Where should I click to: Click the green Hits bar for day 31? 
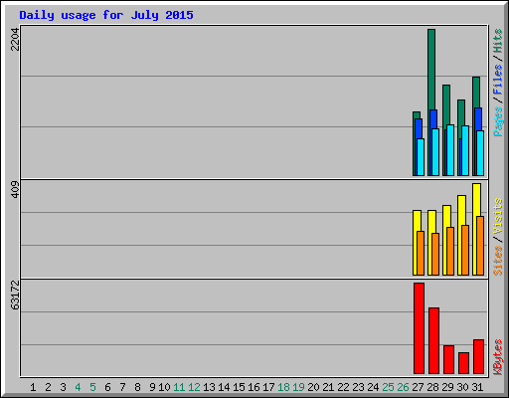tap(476, 93)
